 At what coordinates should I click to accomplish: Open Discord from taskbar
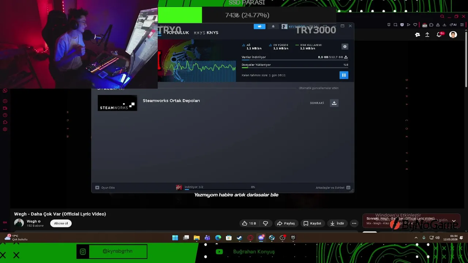coord(261,238)
